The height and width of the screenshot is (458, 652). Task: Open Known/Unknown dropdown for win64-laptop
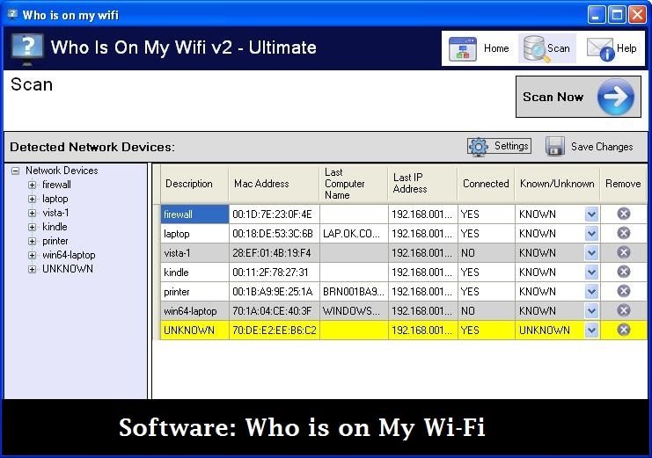[x=591, y=311]
